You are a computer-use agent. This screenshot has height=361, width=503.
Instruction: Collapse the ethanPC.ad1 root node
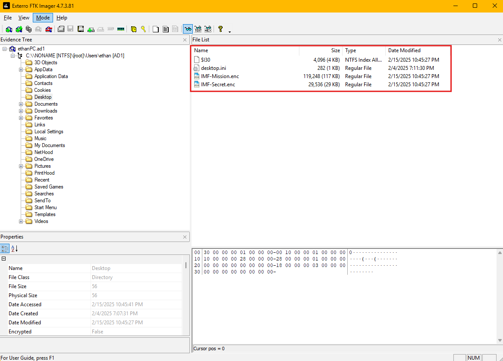[5, 49]
